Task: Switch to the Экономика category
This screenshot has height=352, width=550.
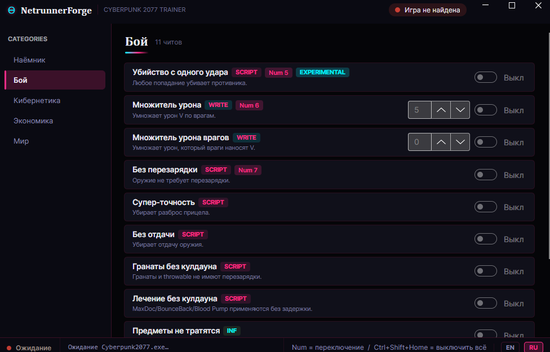Action: pos(55,121)
